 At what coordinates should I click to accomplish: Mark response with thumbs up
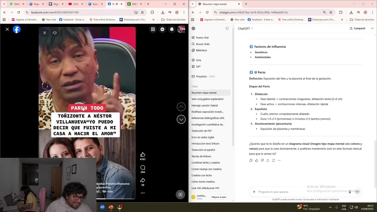pyautogui.click(x=257, y=160)
